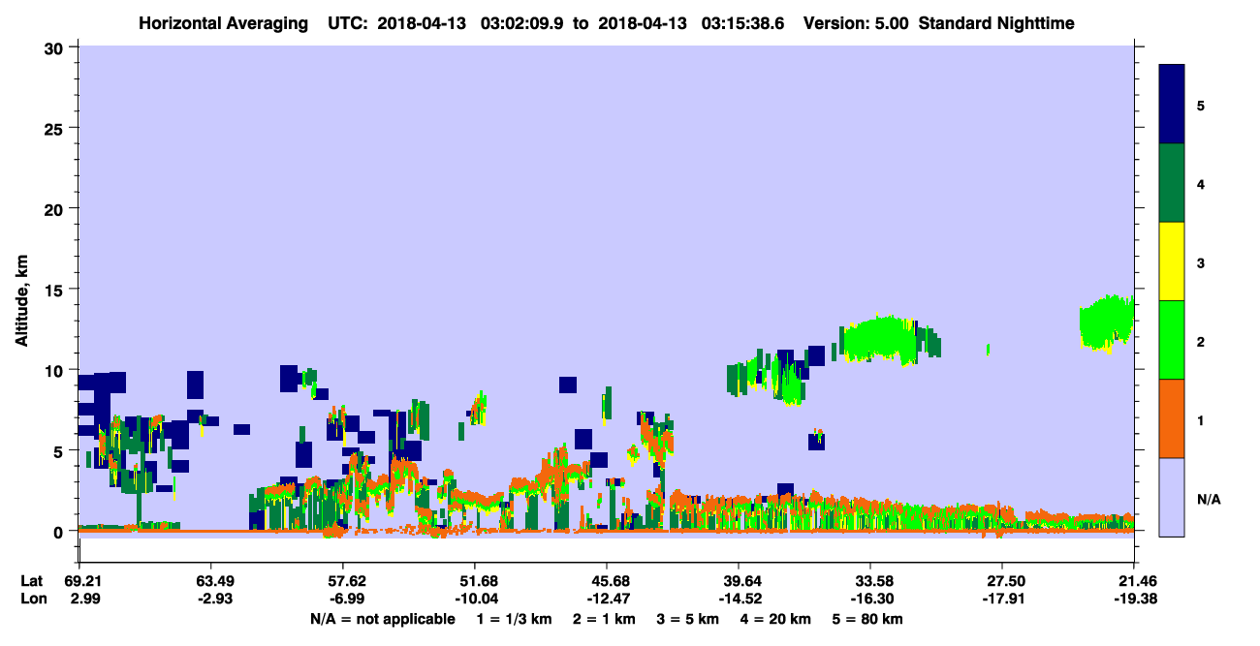Click the 'Version: 5.00' text in title
The width and height of the screenshot is (1260, 646).
[856, 22]
